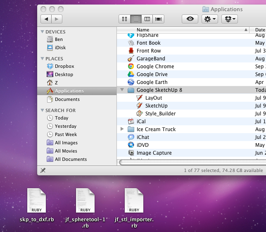The height and width of the screenshot is (232, 266).
Task: Select jf_spheretool-1.rb on the desktop
Action: [85, 208]
